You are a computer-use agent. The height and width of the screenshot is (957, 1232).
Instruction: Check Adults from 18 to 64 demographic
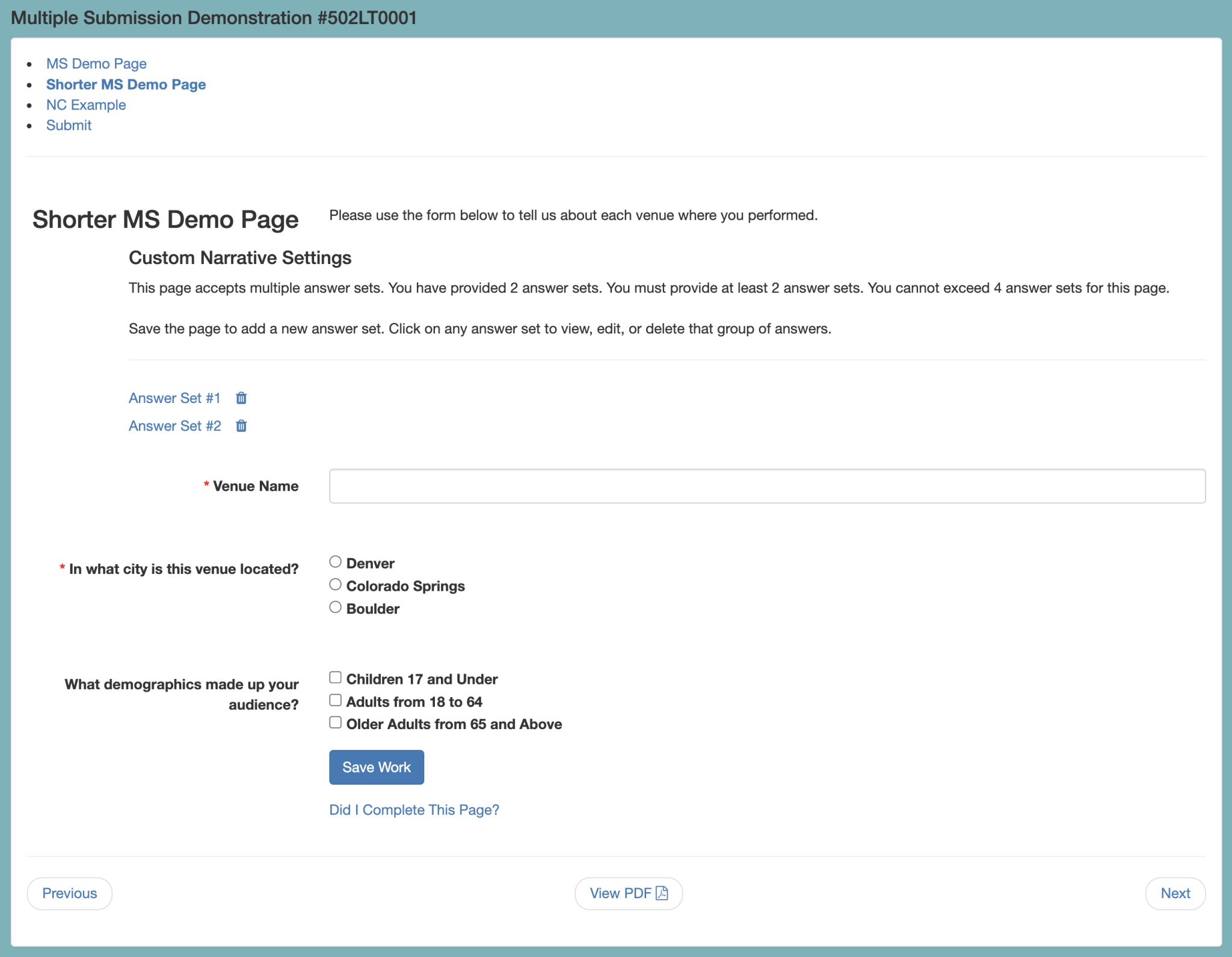[336, 700]
